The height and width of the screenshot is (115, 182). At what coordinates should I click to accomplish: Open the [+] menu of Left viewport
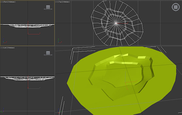pos(2,48)
